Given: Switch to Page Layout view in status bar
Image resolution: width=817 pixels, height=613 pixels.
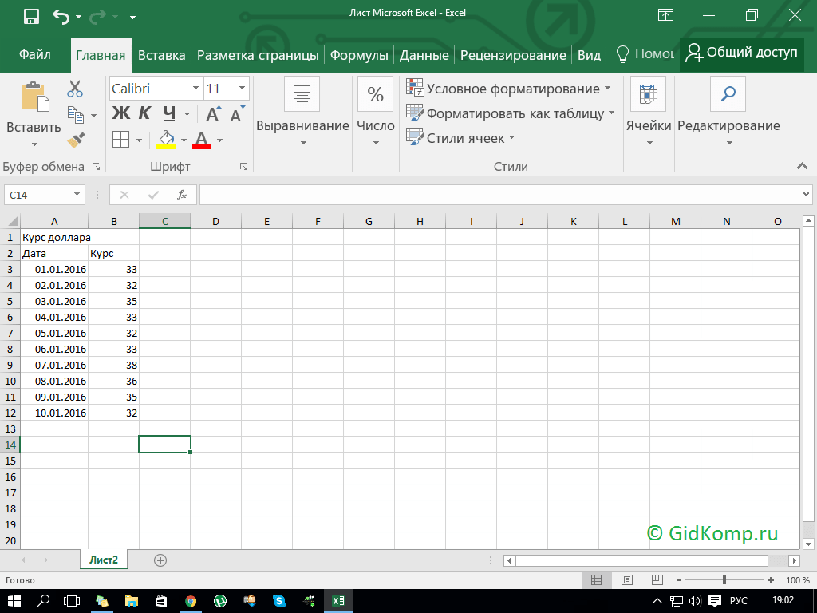Looking at the screenshot, I should [x=627, y=580].
